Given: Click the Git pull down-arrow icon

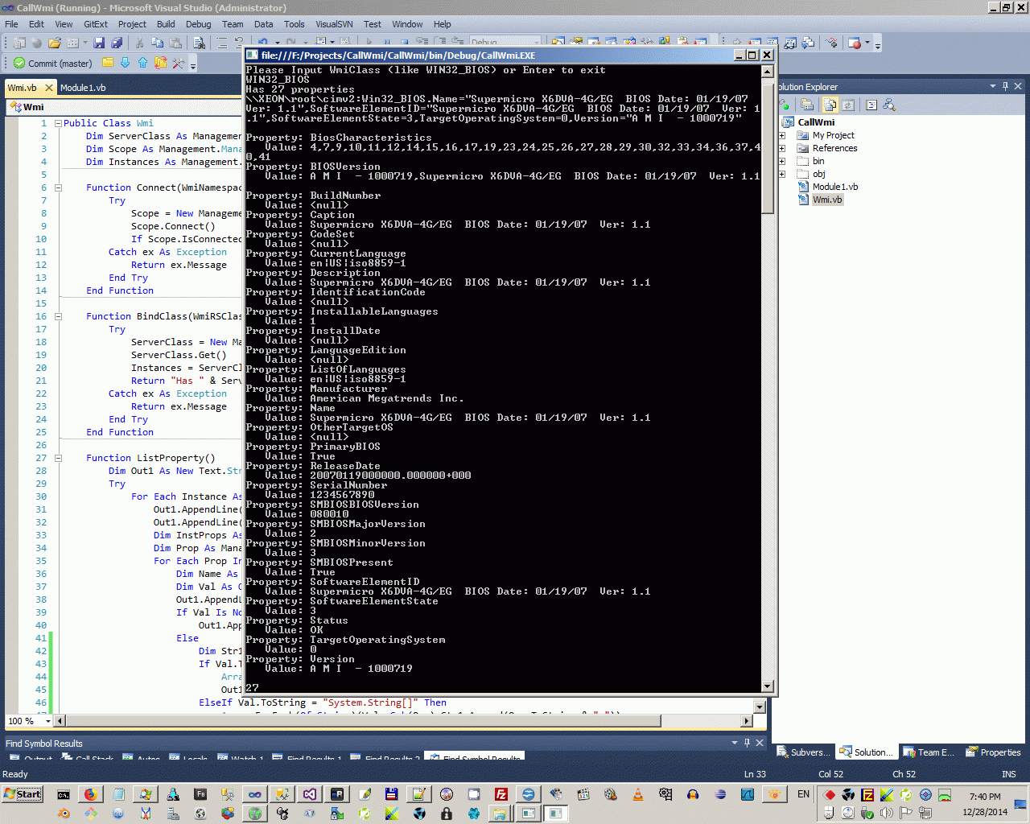Looking at the screenshot, I should tap(126, 63).
